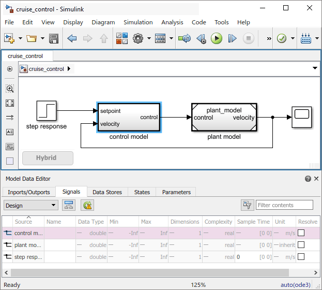Select the Area tool square icon
The image size is (322, 290).
[10, 161]
